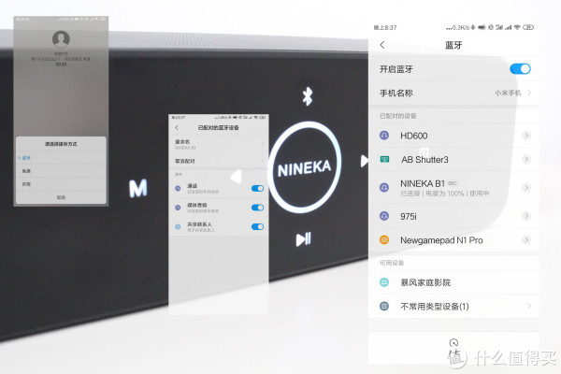Open the 不常用类型设备(1) group
The image size is (561, 374).
pos(453,307)
